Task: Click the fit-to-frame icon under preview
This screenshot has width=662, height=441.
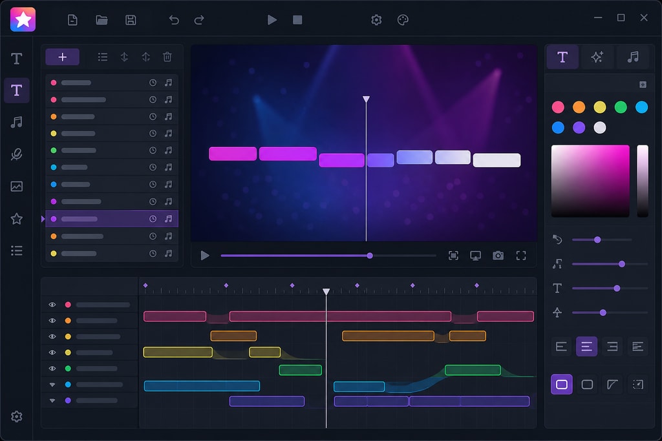Action: tap(453, 256)
